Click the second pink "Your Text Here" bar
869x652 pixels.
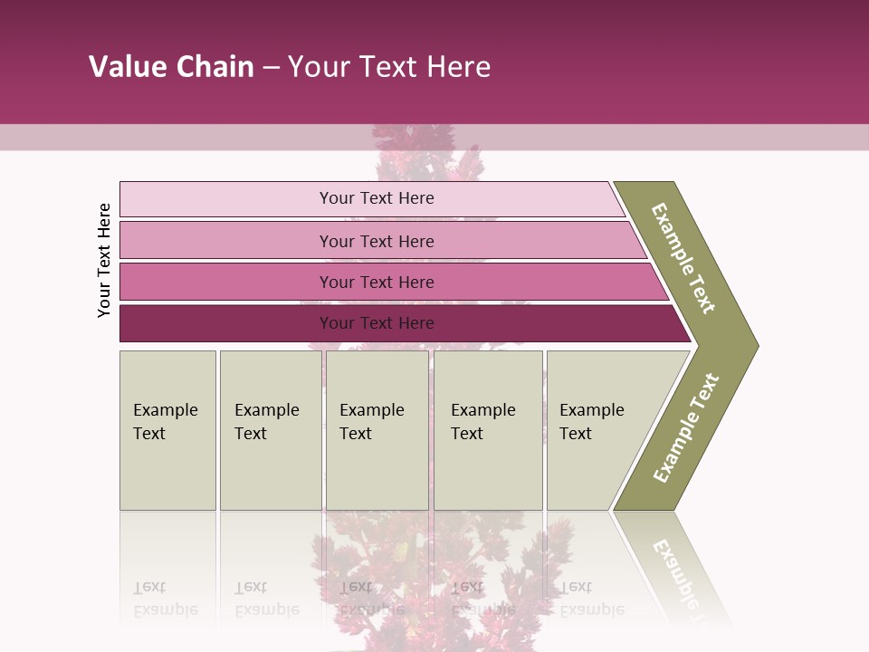(376, 241)
